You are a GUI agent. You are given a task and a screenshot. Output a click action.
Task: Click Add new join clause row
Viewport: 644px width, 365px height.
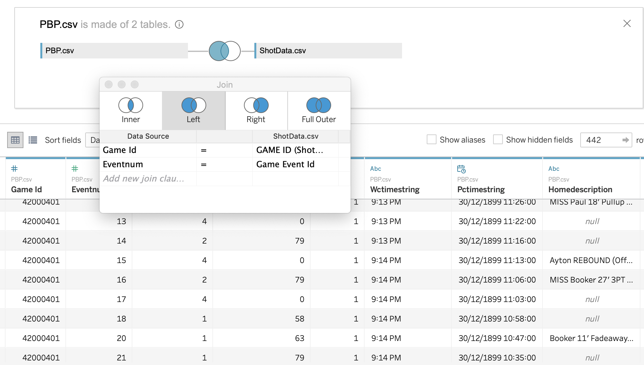click(x=144, y=179)
